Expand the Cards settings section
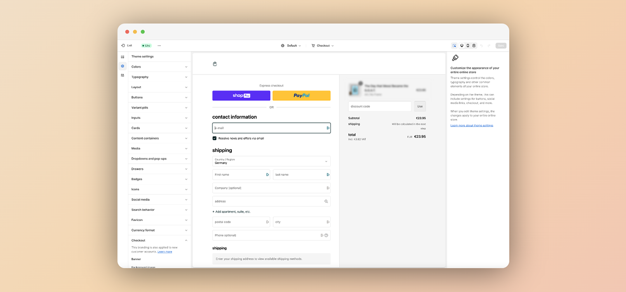 click(159, 128)
